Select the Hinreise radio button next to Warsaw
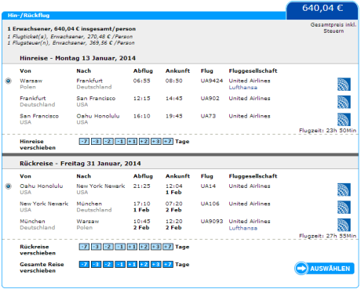 click(x=9, y=81)
